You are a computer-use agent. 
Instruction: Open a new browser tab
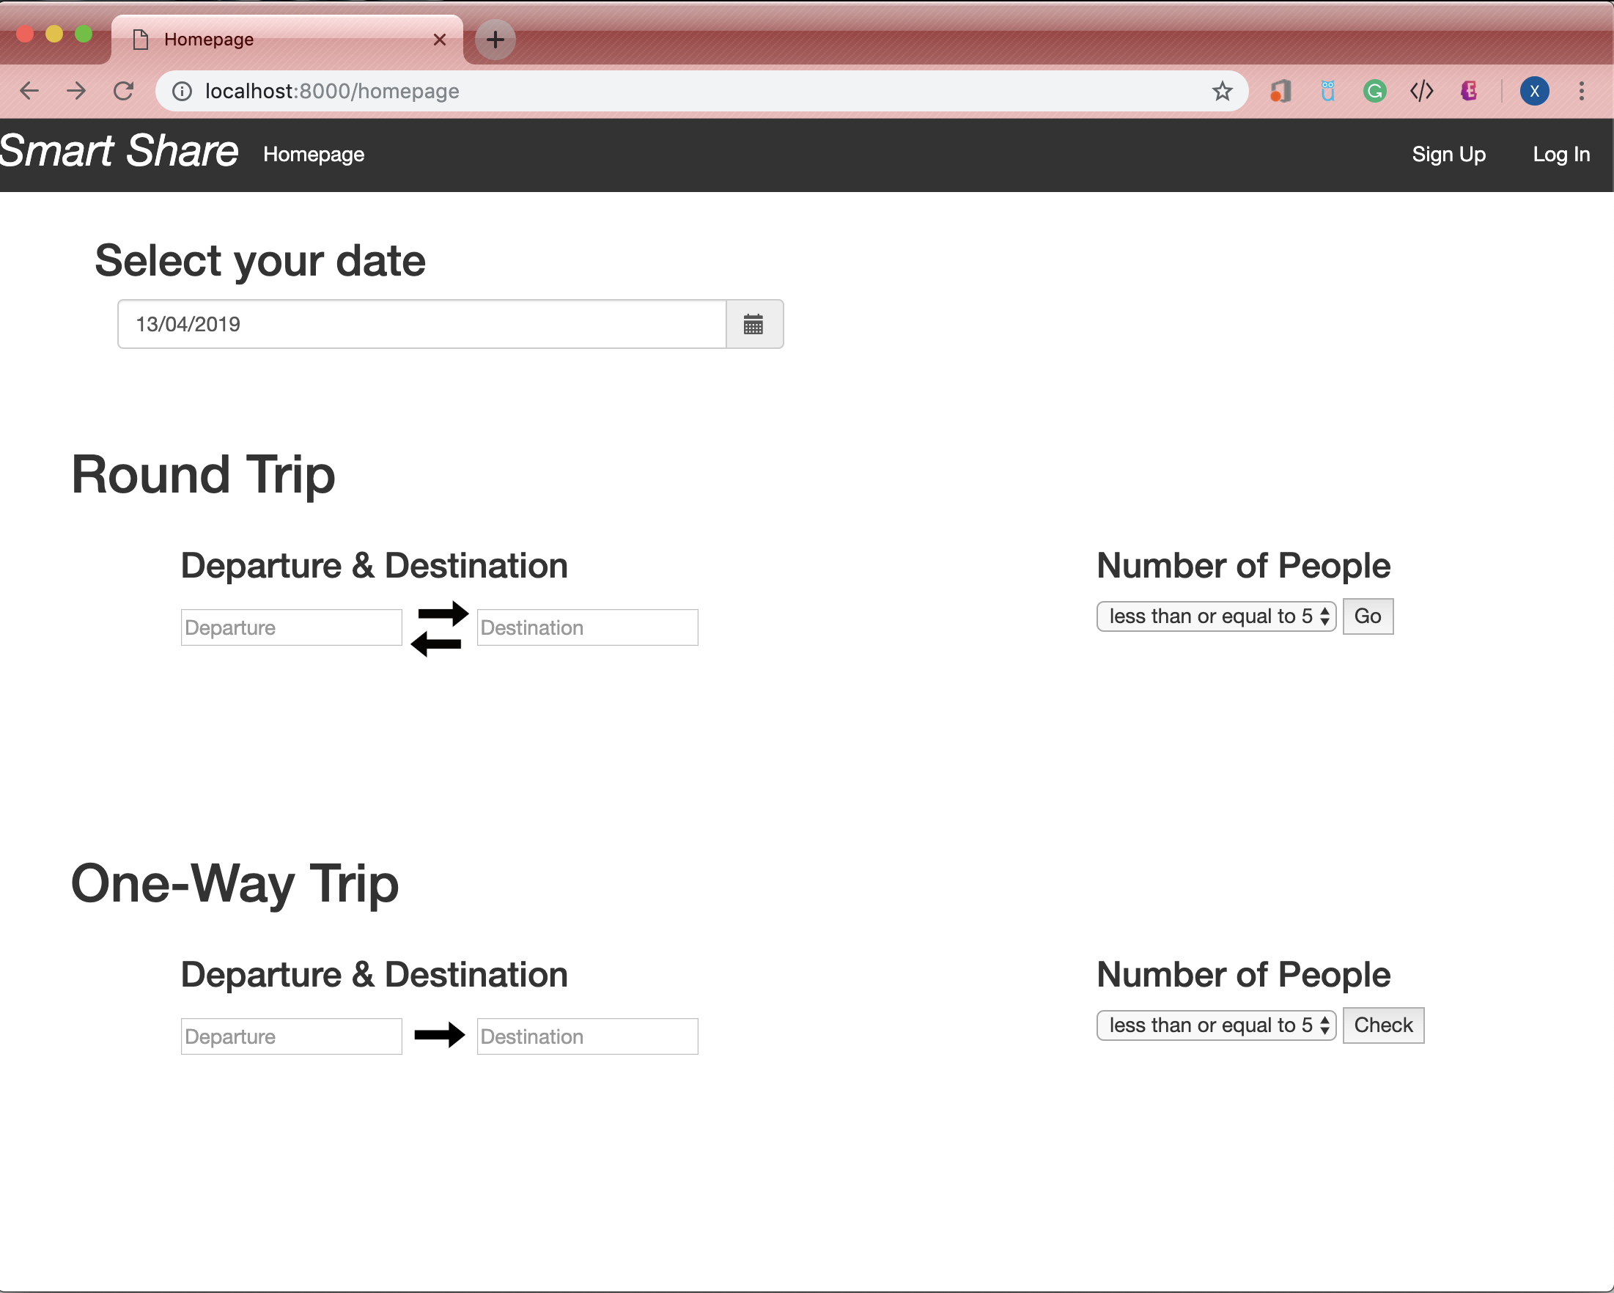(x=495, y=39)
